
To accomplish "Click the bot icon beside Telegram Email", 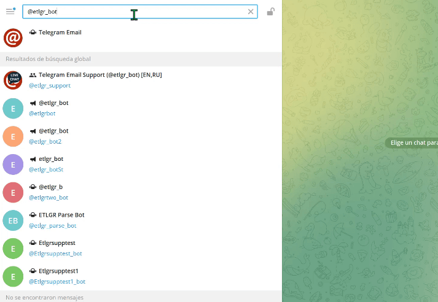I will click(x=33, y=33).
